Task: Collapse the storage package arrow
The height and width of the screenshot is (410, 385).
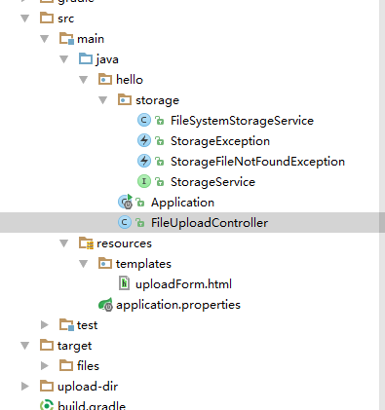Action: click(x=103, y=100)
